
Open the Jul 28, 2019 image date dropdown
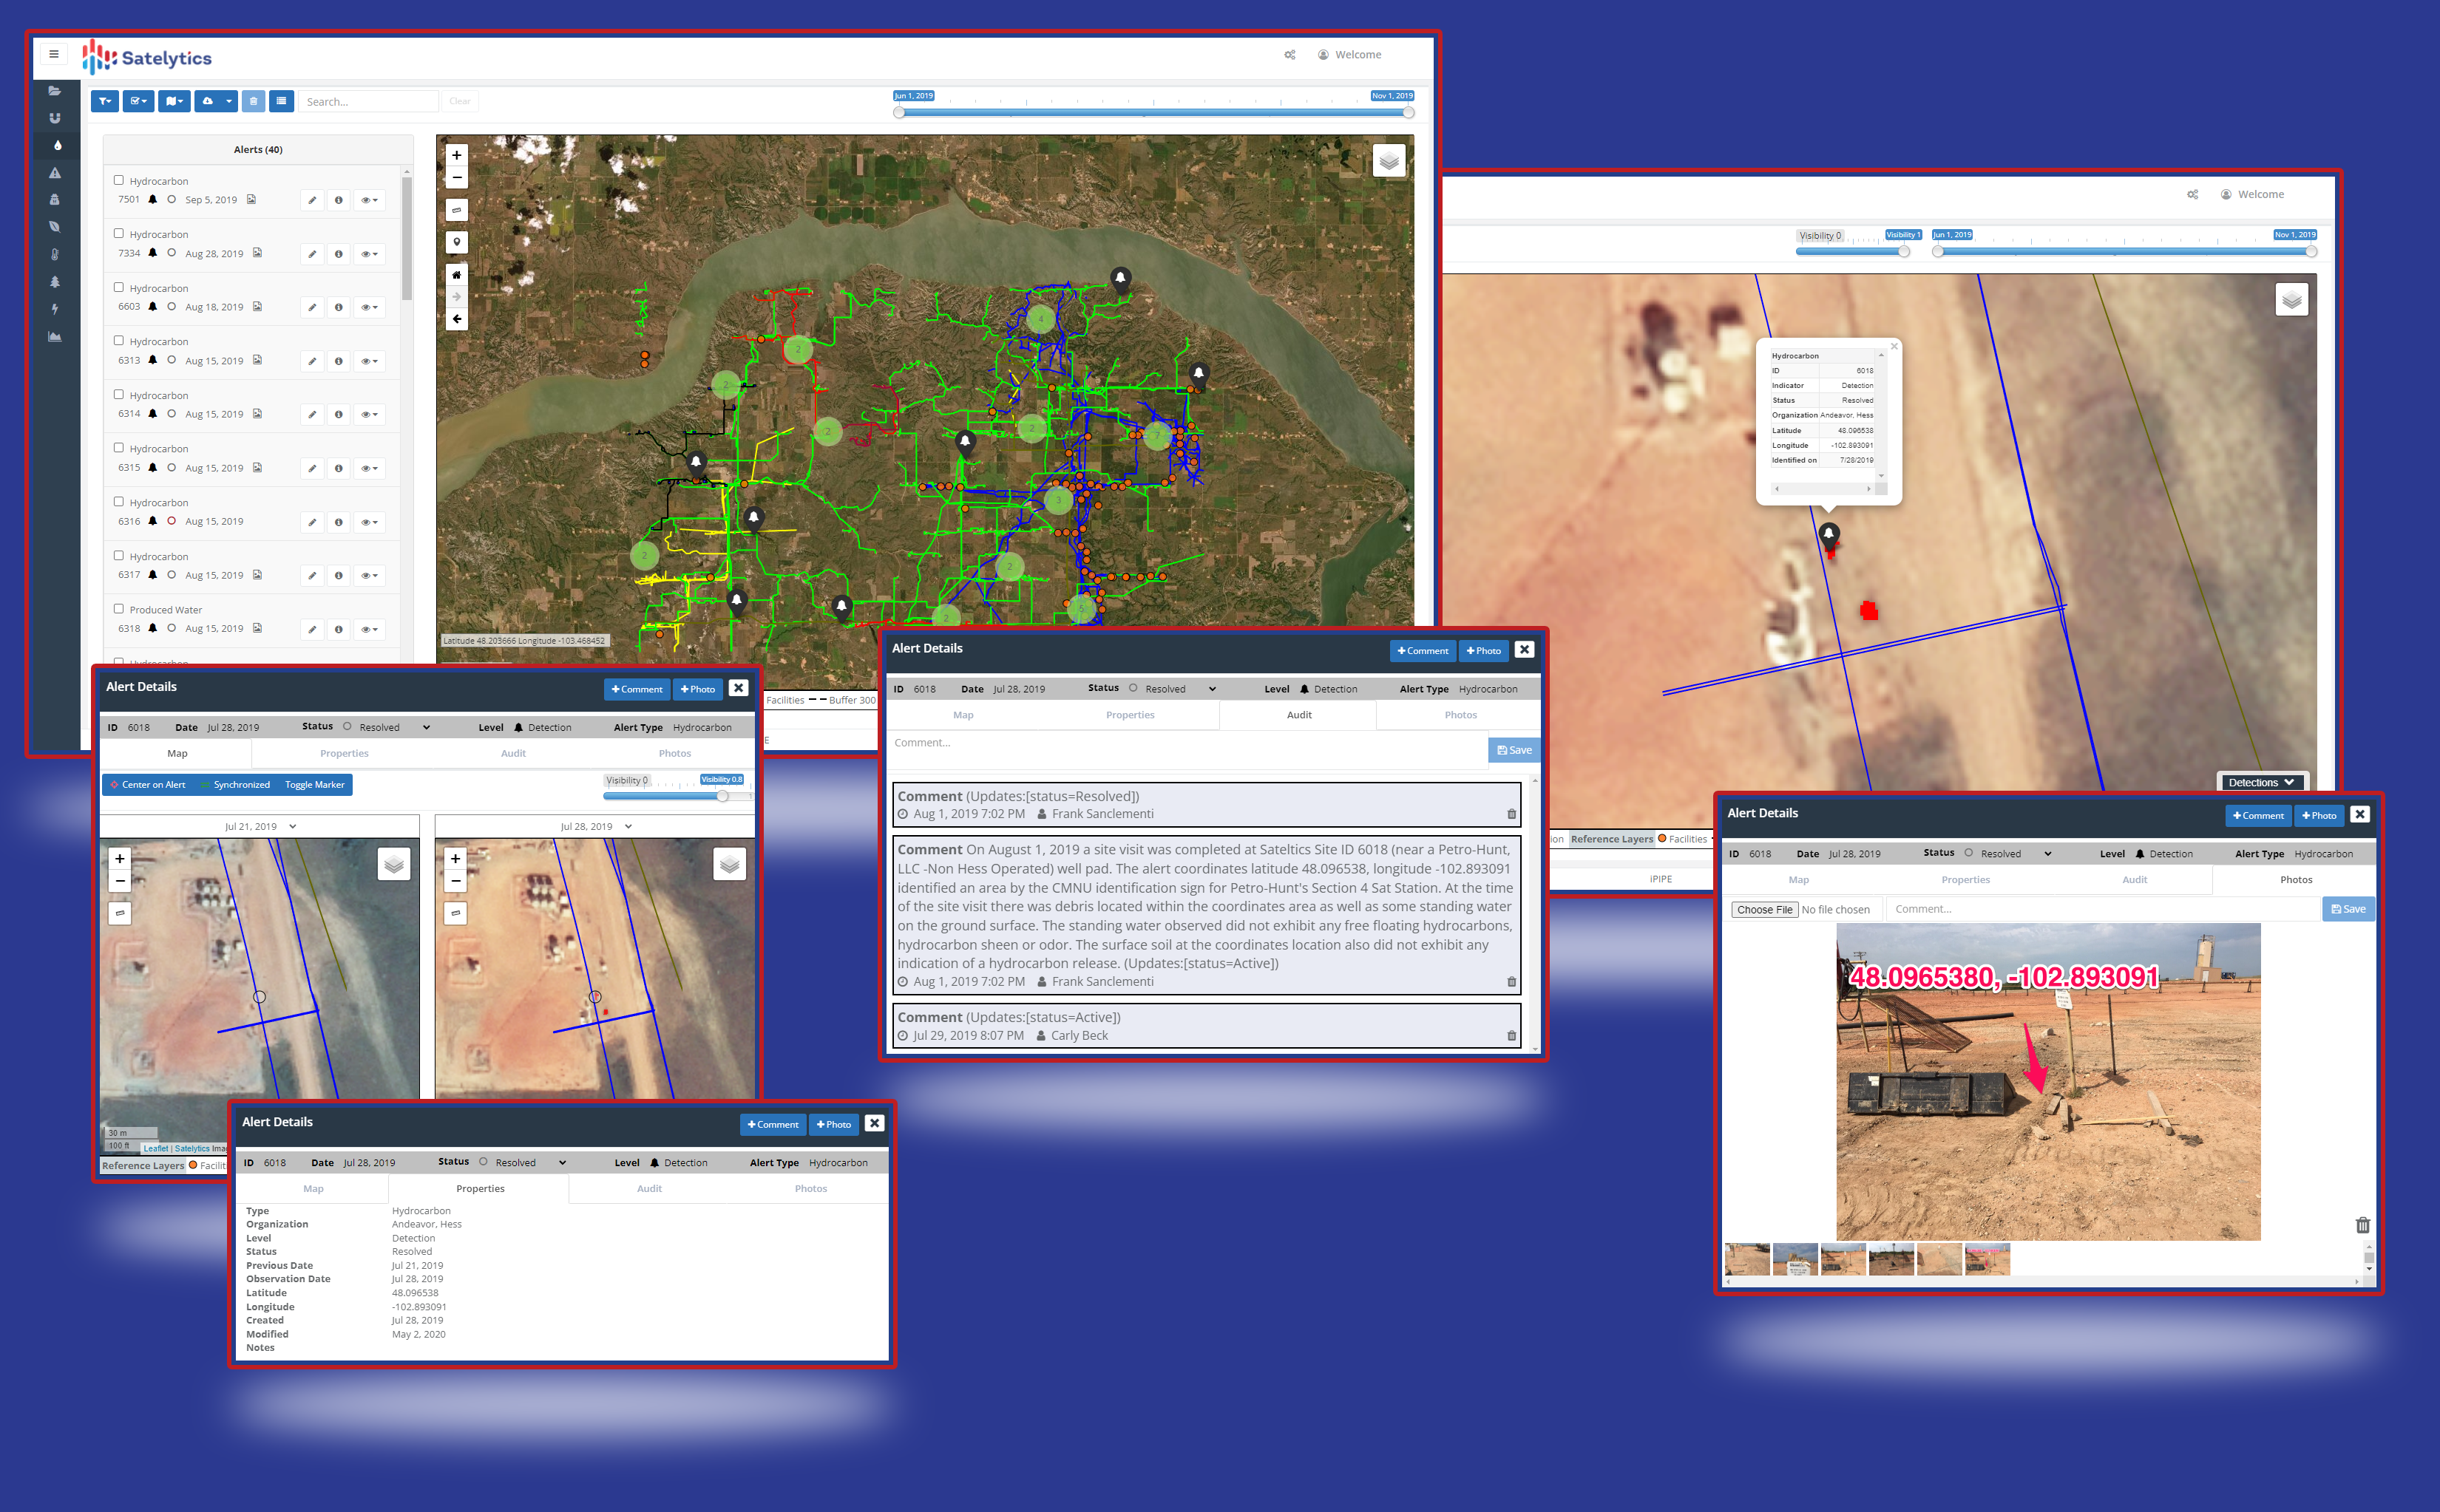point(596,826)
